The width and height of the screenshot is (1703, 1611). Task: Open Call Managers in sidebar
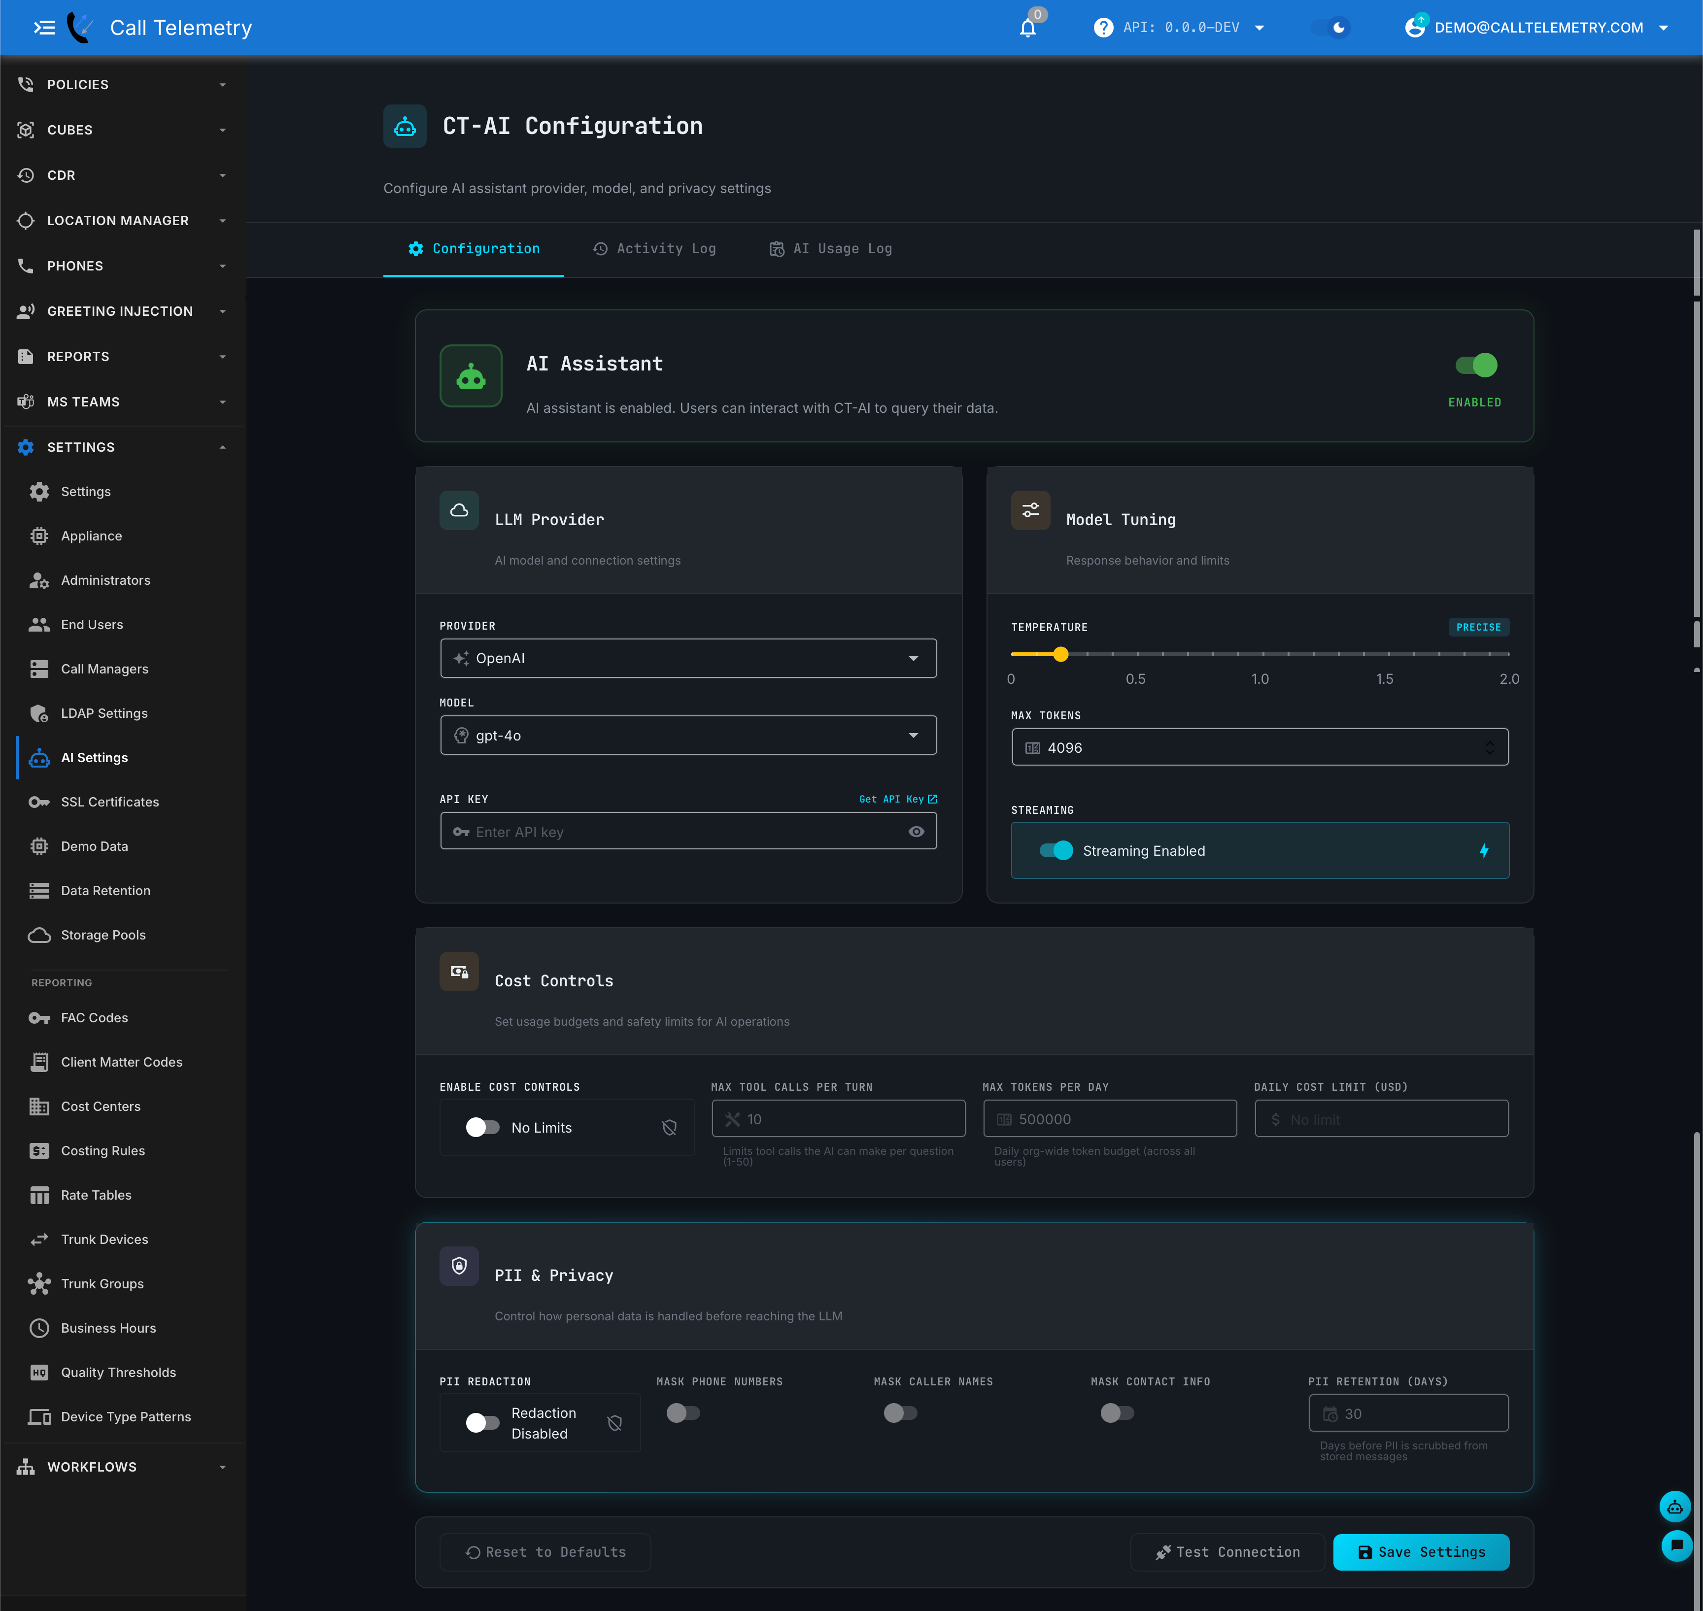pyautogui.click(x=123, y=669)
